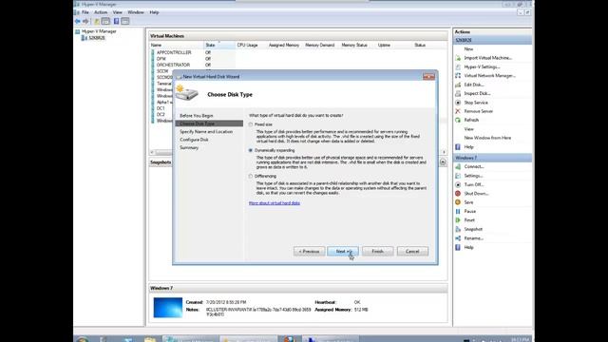608x342 pixels.
Task: Click the Back arrow toolbar icon
Action: click(78, 21)
